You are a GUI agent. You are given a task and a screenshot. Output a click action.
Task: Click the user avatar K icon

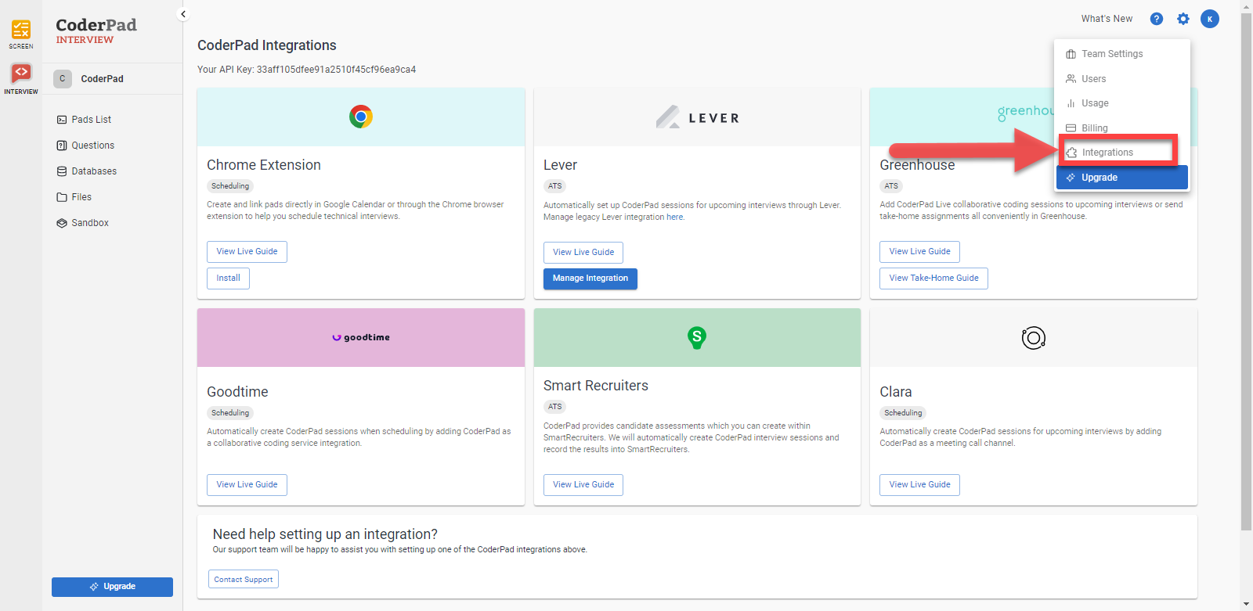1209,19
